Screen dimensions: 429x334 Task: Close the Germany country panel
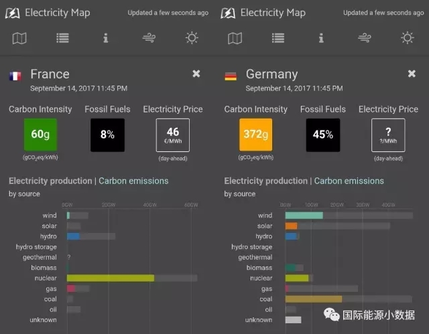(412, 74)
